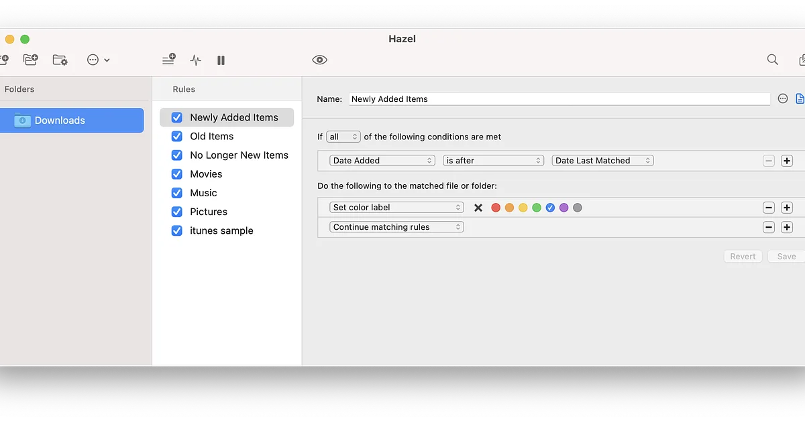805x422 pixels.
Task: Open the Date Added attribute dropdown
Action: [x=382, y=161]
